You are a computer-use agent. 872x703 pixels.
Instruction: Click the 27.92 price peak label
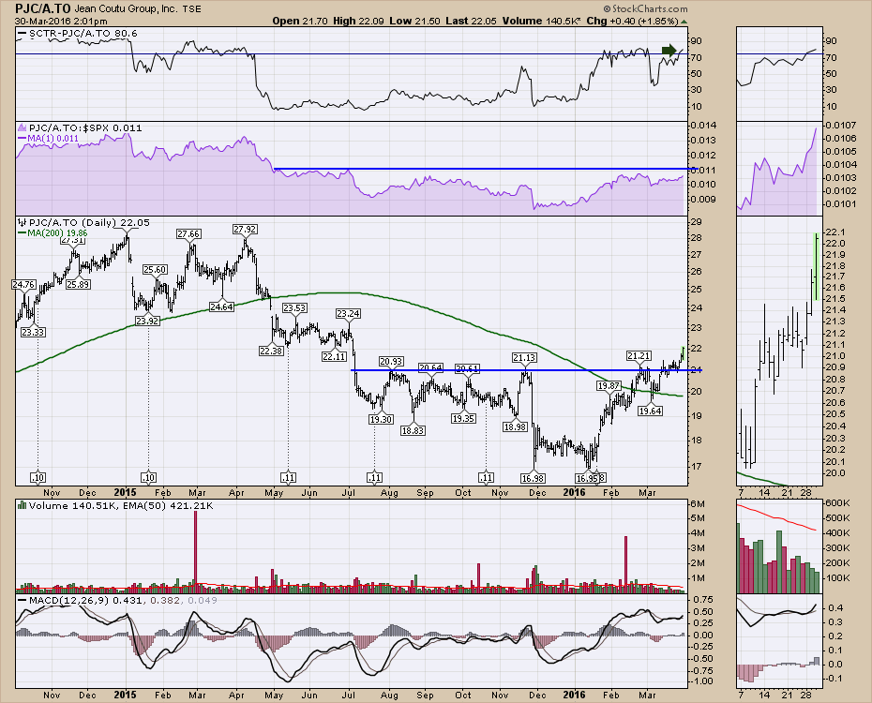(245, 229)
